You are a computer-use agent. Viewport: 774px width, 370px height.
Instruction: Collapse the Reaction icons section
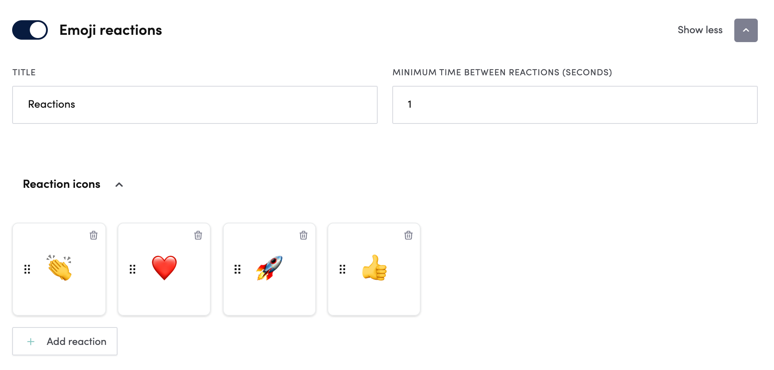point(119,185)
